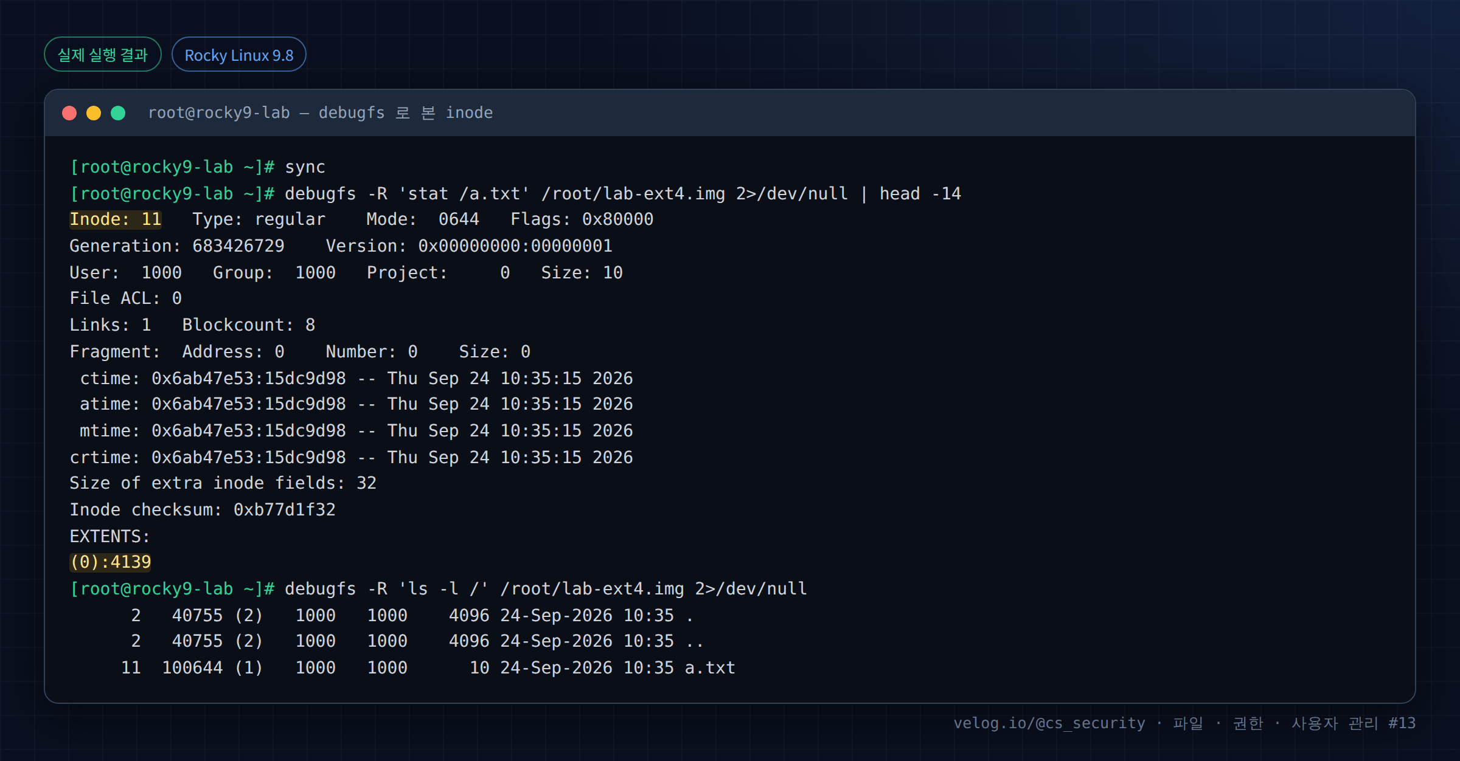Click 'Size of extra inode fields: 32'
The height and width of the screenshot is (761, 1460).
point(223,483)
